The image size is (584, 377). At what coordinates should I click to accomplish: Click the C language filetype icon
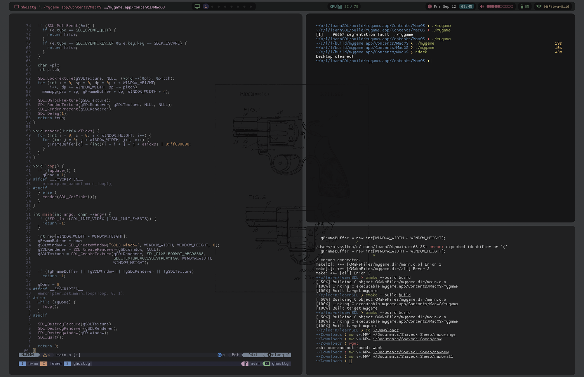click(x=220, y=355)
